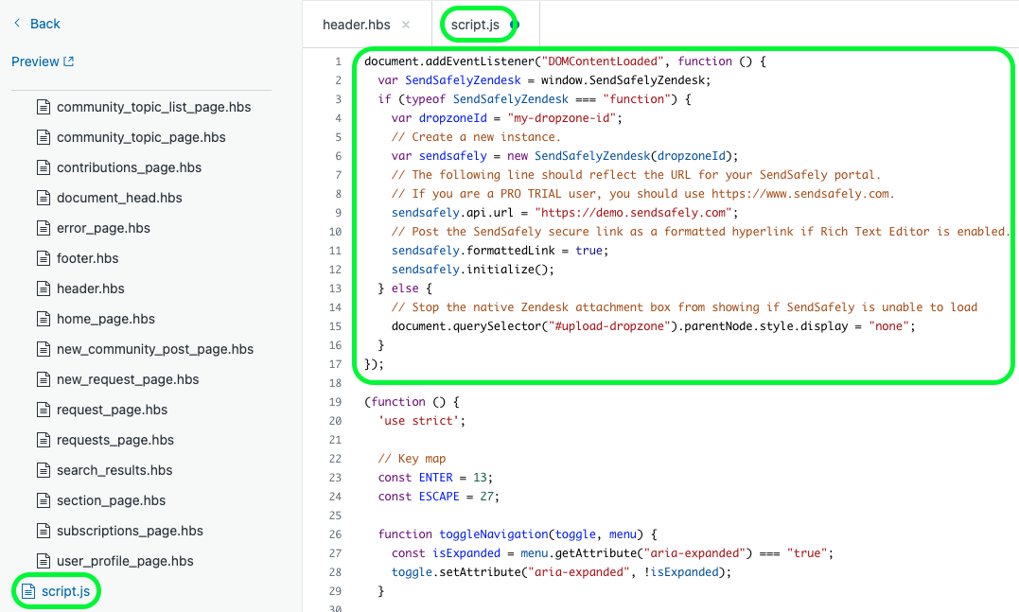This screenshot has height=612, width=1019.
Task: Open requests_page.hbs file
Action: coord(115,441)
